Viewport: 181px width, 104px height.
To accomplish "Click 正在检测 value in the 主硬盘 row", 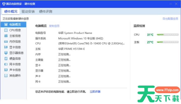I will [x=64, y=60].
